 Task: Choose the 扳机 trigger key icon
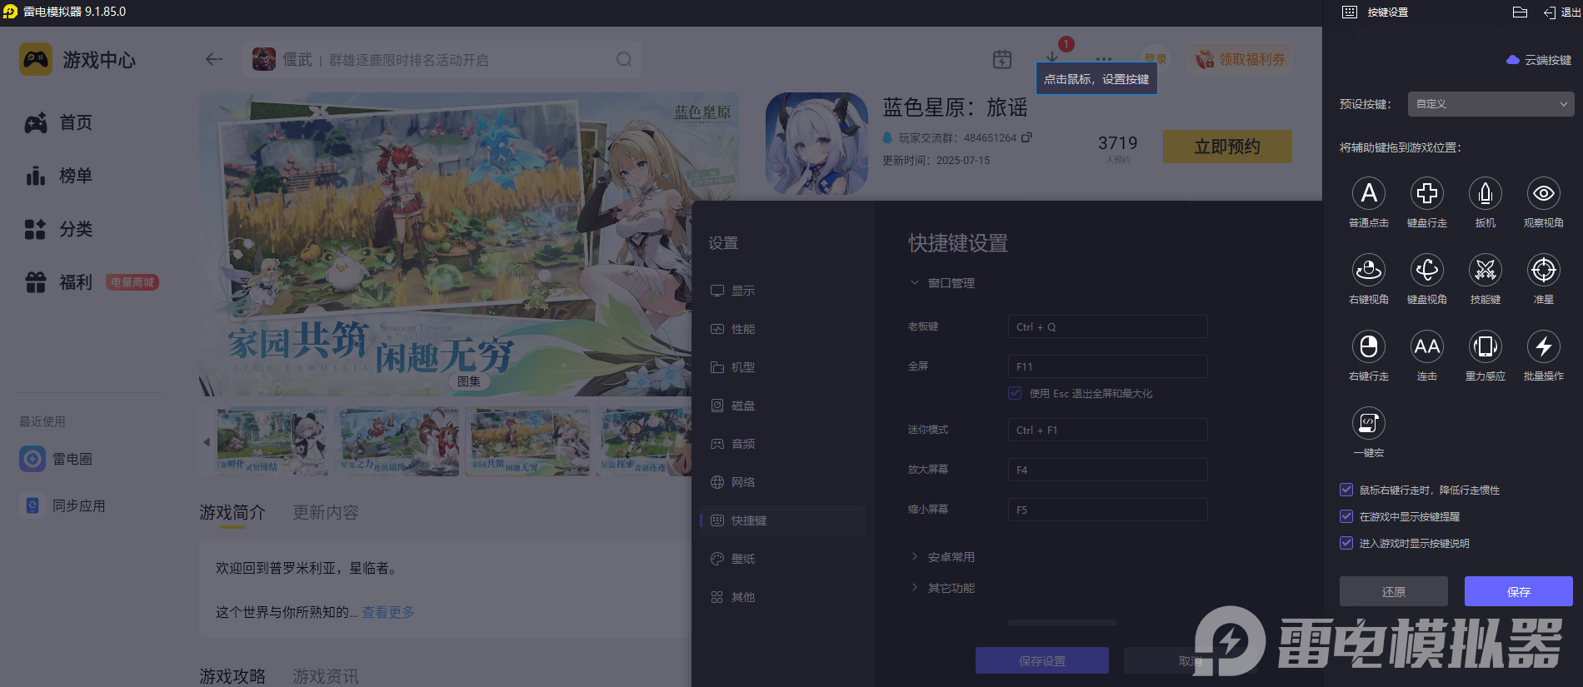1485,193
